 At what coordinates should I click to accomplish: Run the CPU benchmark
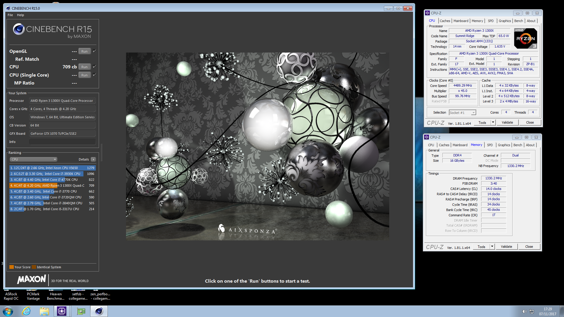(x=84, y=67)
